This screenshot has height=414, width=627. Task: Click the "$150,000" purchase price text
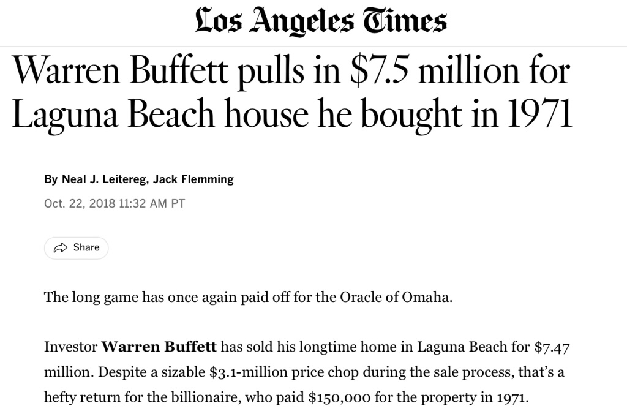click(339, 396)
